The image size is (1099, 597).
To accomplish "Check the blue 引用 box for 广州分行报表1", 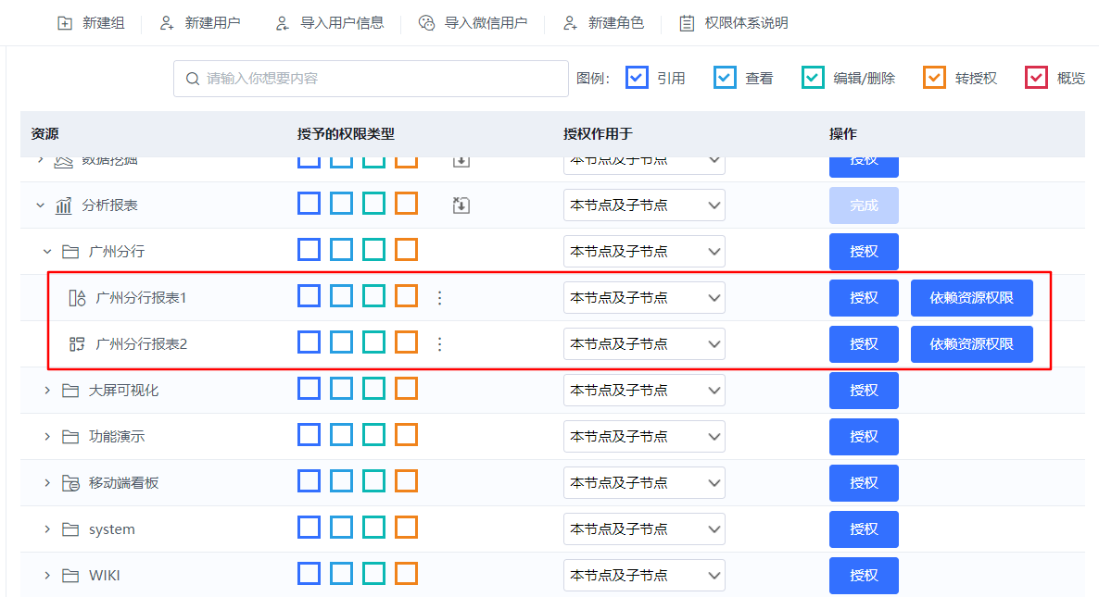I will (309, 296).
